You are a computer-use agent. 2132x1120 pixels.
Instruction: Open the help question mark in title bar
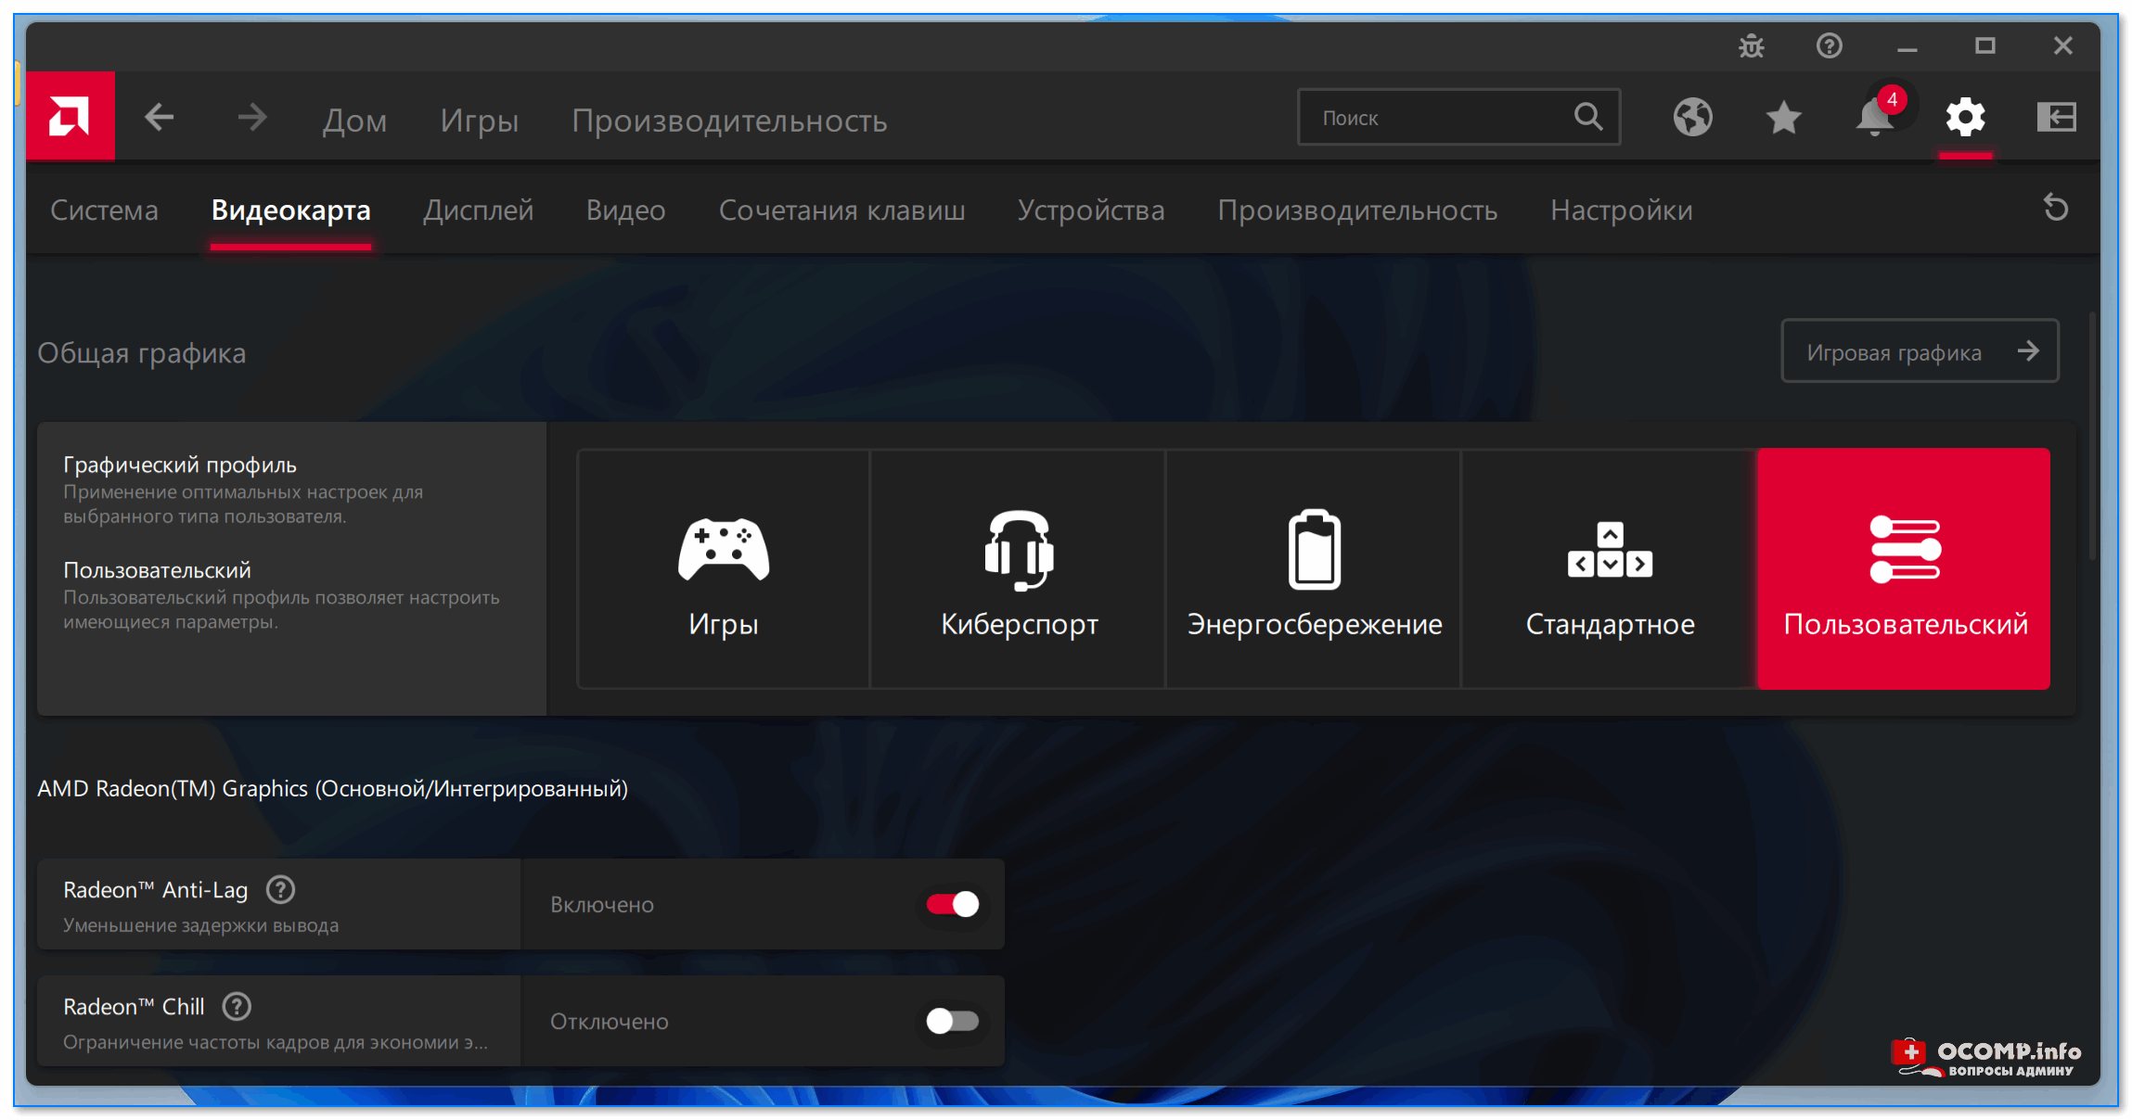(x=1830, y=45)
